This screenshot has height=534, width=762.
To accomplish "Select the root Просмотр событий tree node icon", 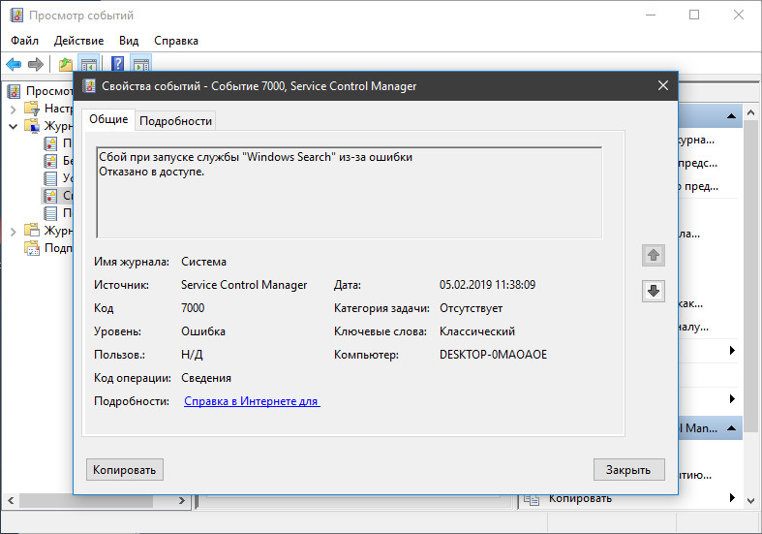I will click(15, 91).
